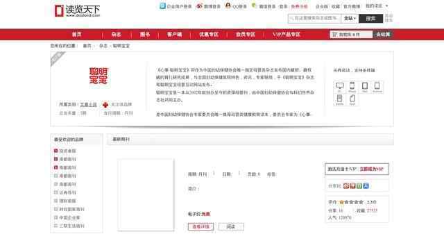Click the 27322 favorites count
444x250 pixels.
(x=372, y=210)
